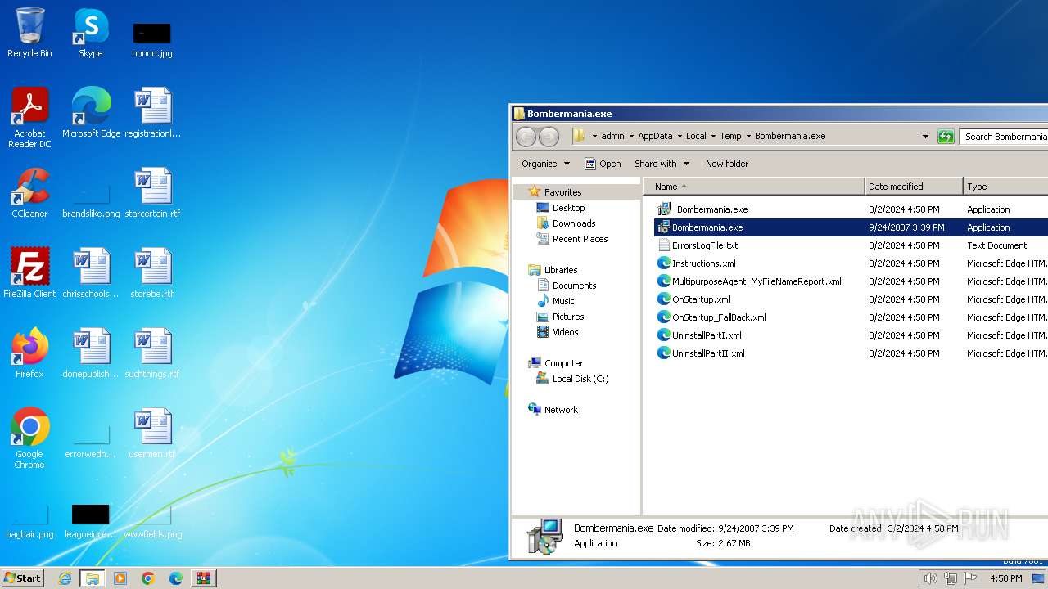Sort files by Name column header

pos(753,187)
